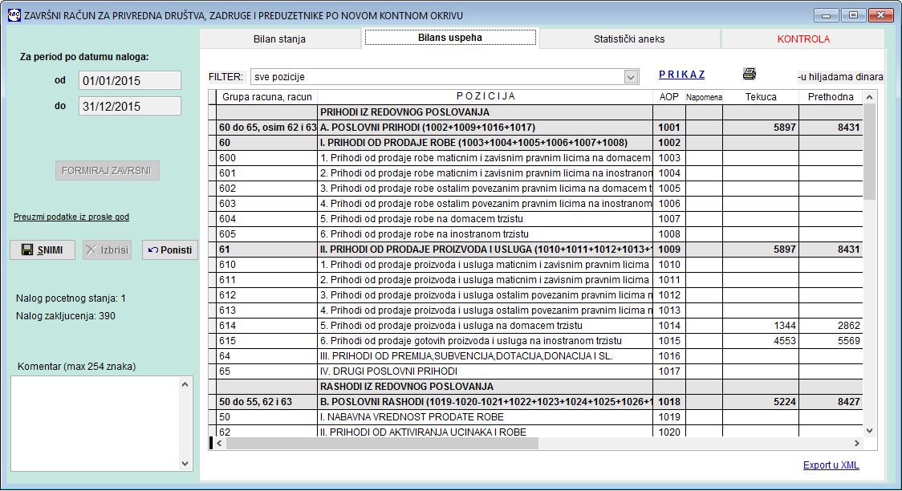
Task: Click the 'Grupa racuna, racun' column header
Action: pyautogui.click(x=267, y=97)
